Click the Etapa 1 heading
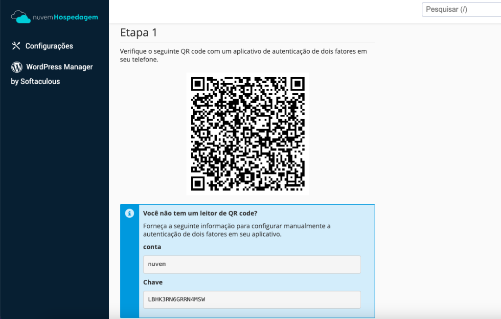The height and width of the screenshot is (319, 501). (138, 33)
